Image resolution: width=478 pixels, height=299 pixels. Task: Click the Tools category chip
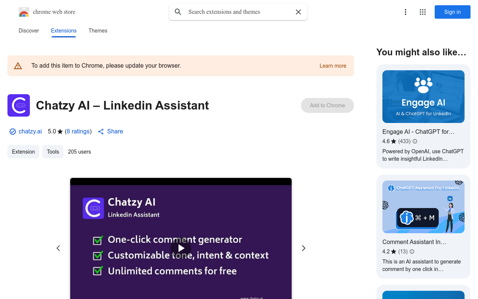(x=53, y=152)
